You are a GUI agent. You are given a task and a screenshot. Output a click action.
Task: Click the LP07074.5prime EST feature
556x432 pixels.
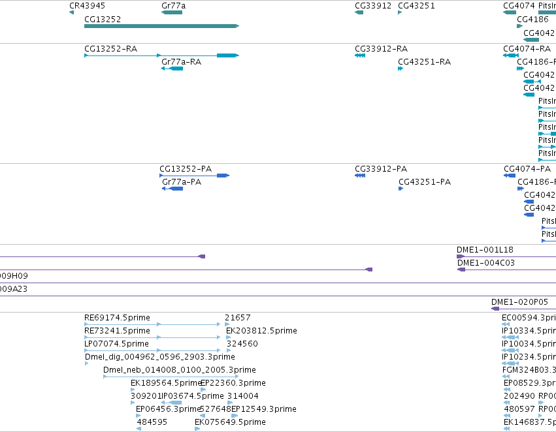(x=152, y=350)
